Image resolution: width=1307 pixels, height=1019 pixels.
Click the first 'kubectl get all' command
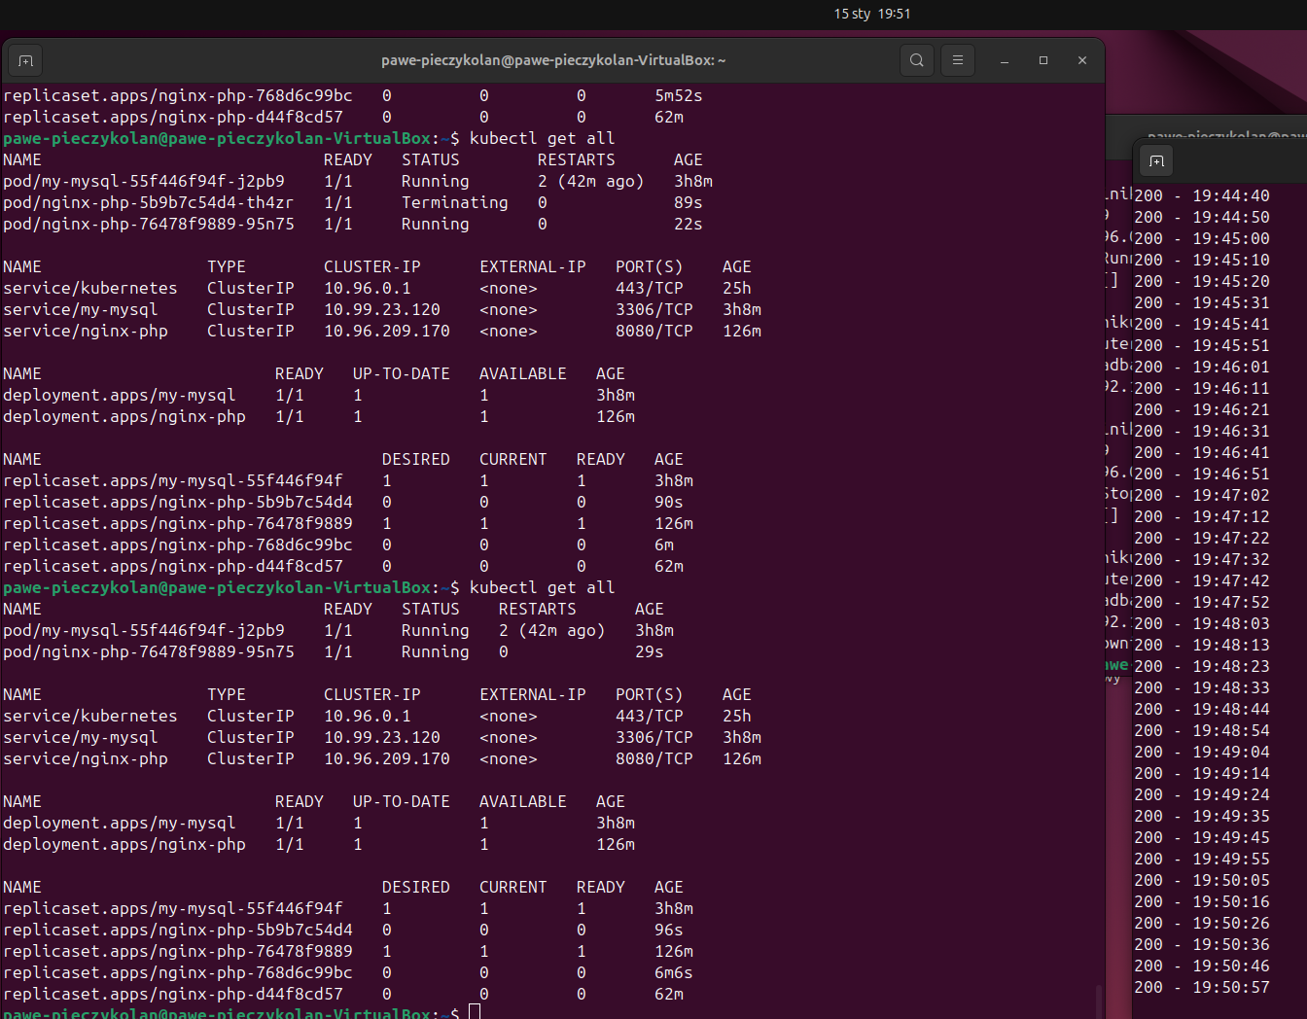(x=542, y=138)
